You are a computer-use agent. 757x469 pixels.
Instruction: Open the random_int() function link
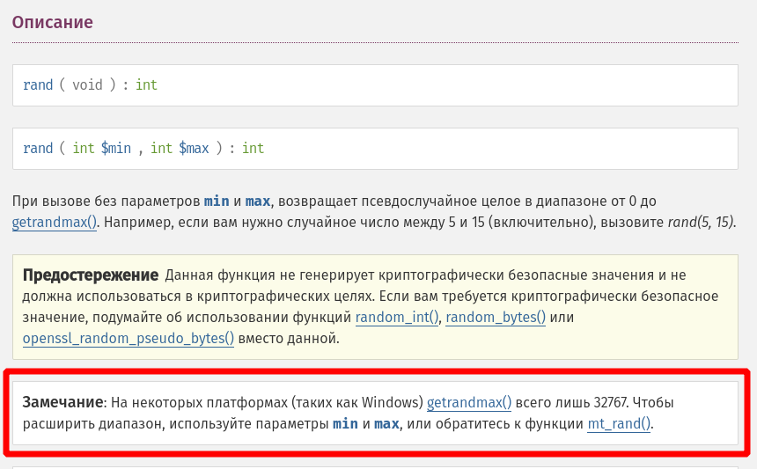click(397, 318)
